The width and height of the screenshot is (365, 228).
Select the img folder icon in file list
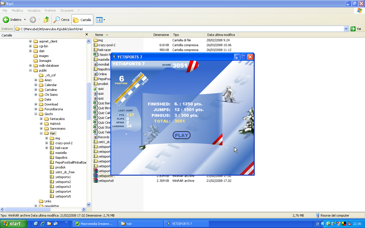96,40
